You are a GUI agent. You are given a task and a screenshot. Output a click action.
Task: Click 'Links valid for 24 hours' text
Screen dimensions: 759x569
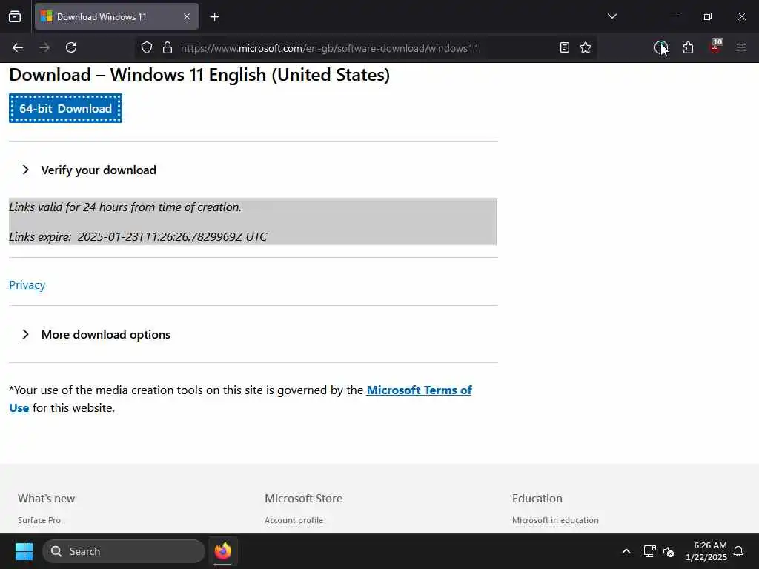pyautogui.click(x=125, y=207)
